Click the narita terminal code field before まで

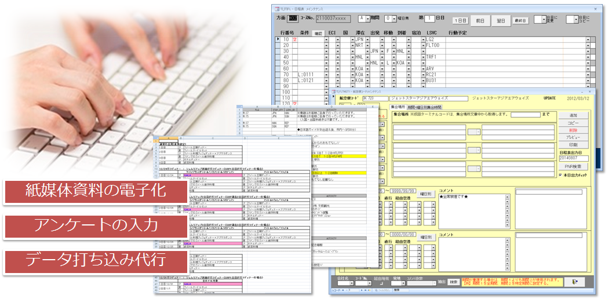pyautogui.click(x=526, y=115)
